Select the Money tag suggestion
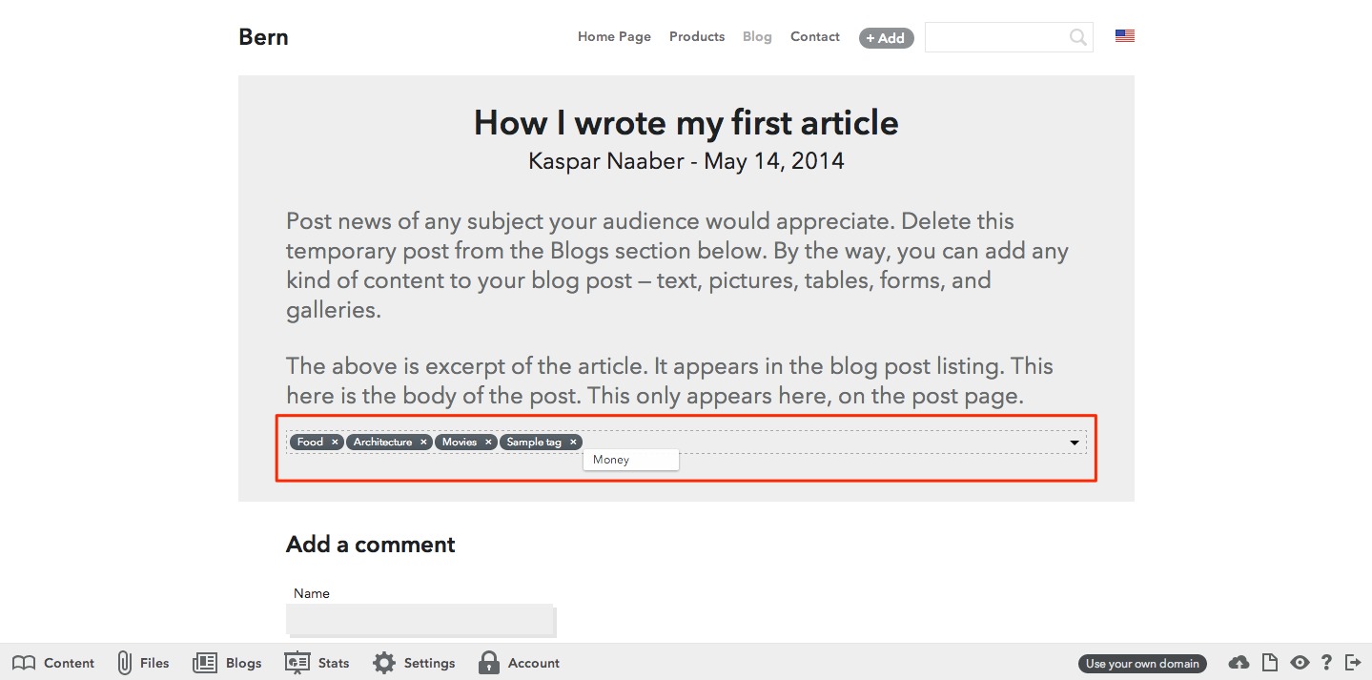The width and height of the screenshot is (1372, 680). (630, 459)
